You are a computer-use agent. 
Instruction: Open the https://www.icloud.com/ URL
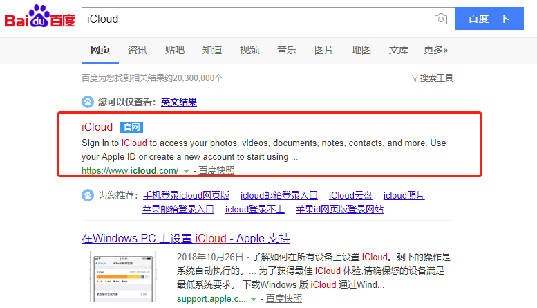tap(130, 170)
